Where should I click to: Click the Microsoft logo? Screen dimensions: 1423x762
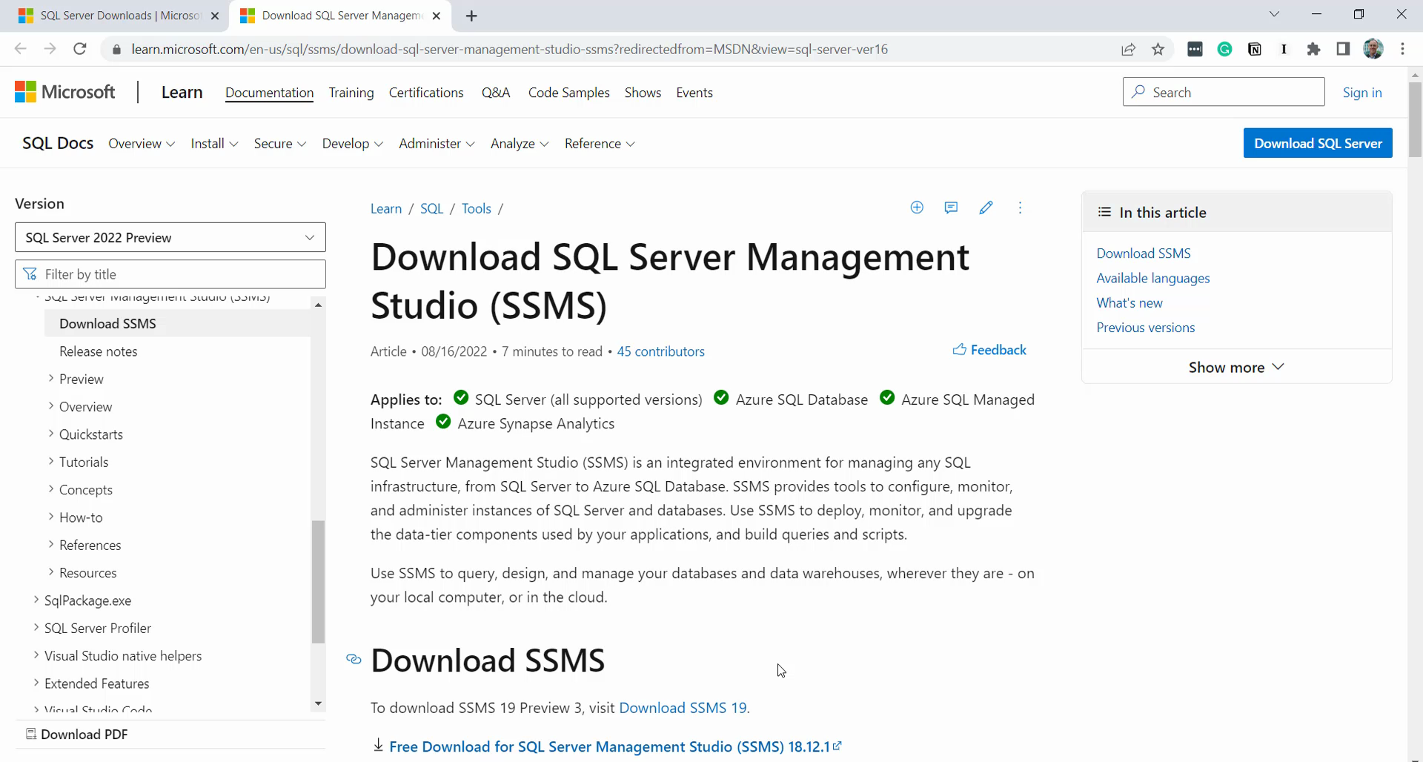click(65, 93)
